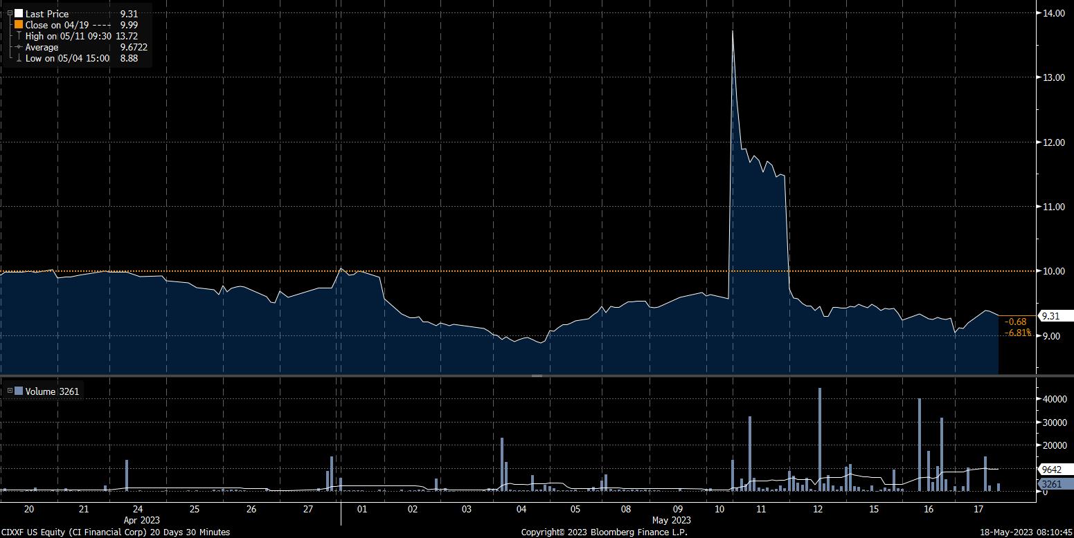This screenshot has height=538, width=1074.
Task: Click the 01 May date axis label
Action: pos(361,509)
